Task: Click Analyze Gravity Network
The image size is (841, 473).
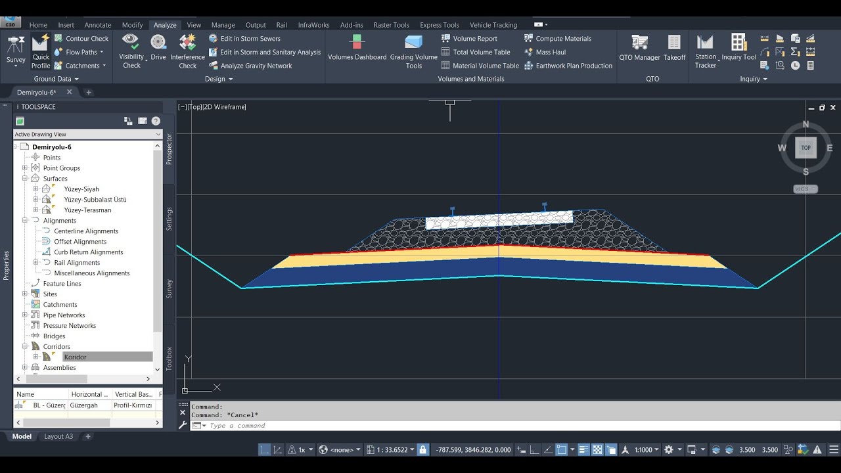Action: (250, 66)
